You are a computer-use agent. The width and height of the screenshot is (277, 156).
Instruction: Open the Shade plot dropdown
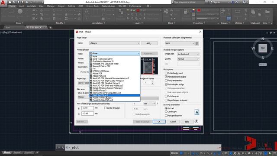tap(188, 54)
